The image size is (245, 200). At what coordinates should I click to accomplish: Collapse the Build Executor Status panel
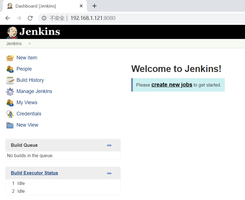click(109, 173)
